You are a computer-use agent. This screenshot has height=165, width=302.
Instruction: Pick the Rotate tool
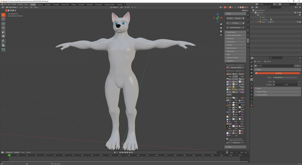(3, 28)
